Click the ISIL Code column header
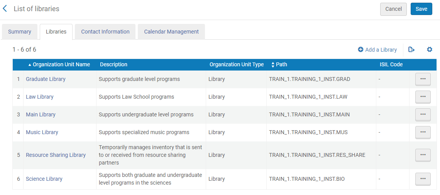This screenshot has width=440, height=195. click(x=391, y=64)
